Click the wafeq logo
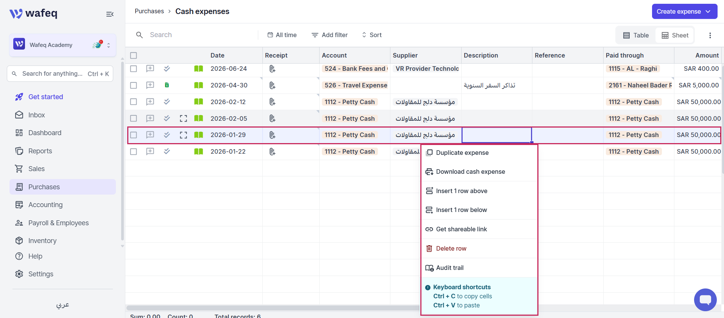This screenshot has width=724, height=318. [x=33, y=13]
